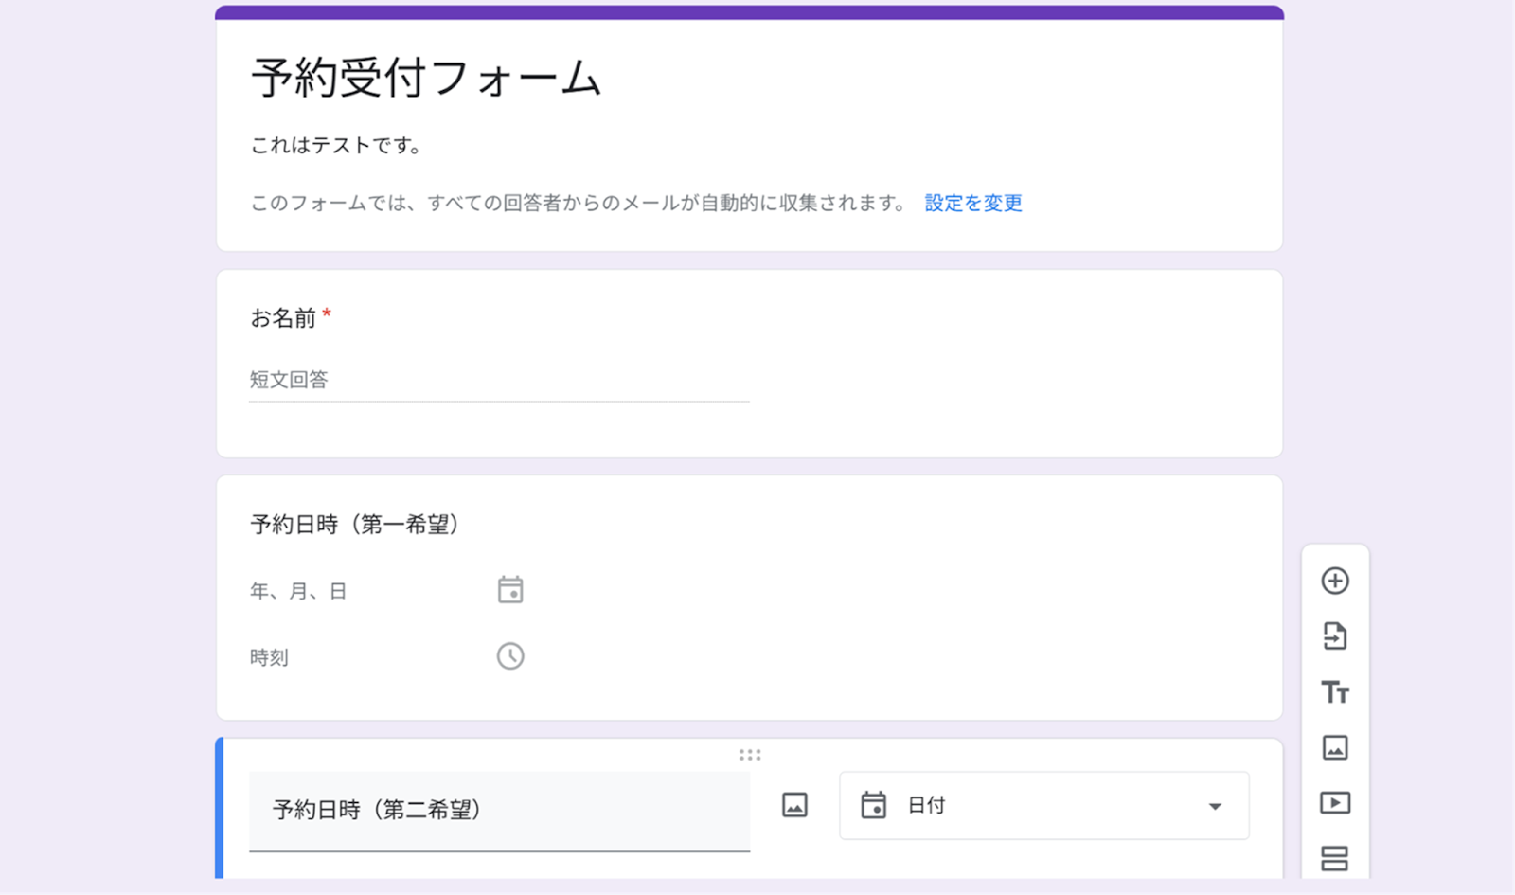Viewport: 1515px width, 895px height.
Task: Insert image into 第二希望 question
Action: pos(794,806)
